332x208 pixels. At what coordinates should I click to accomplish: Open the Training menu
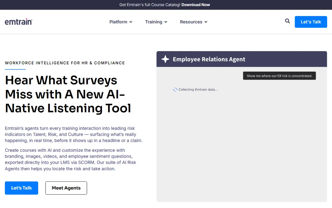pos(156,22)
